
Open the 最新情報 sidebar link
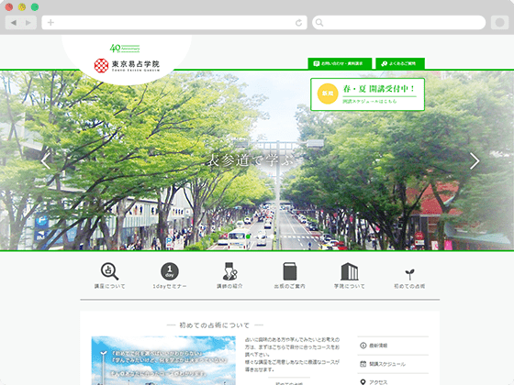[x=393, y=346]
